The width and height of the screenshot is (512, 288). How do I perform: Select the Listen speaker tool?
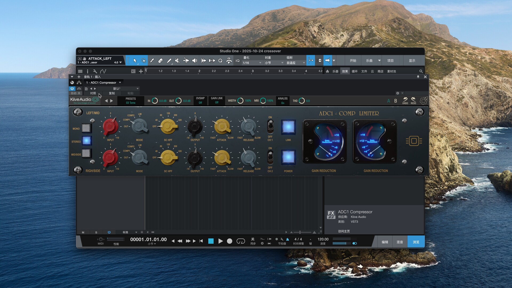click(195, 61)
